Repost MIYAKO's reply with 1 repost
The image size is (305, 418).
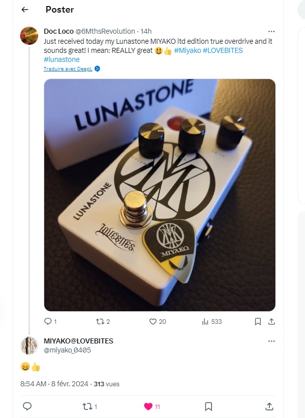coord(88,406)
